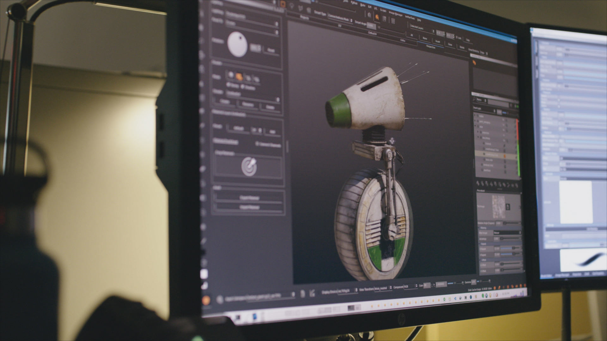Click the Invert selection button
Image resolution: width=607 pixels, height=341 pixels.
point(438,41)
